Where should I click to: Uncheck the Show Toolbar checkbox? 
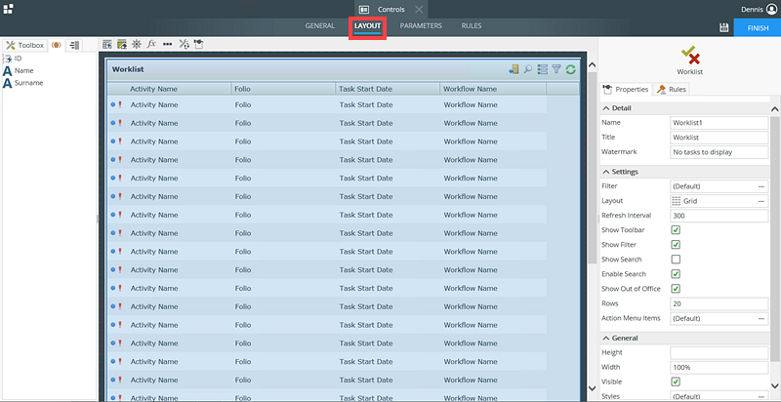coord(676,230)
